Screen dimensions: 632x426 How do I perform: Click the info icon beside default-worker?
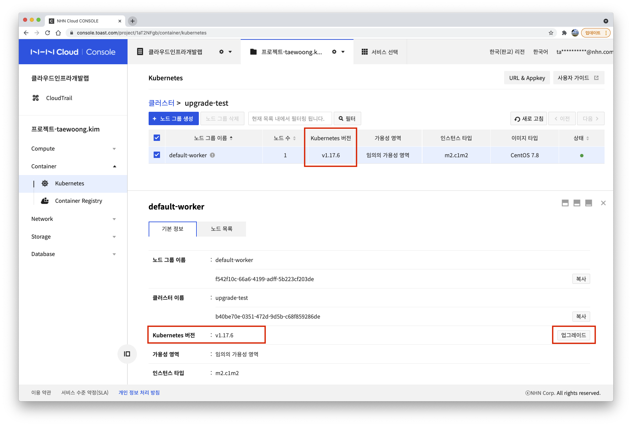213,155
